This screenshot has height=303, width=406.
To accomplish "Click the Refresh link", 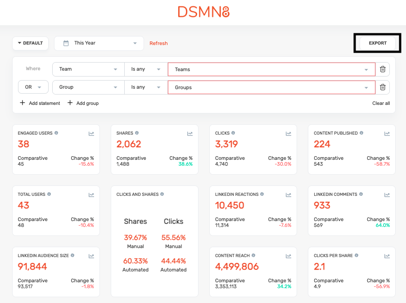I will point(158,44).
